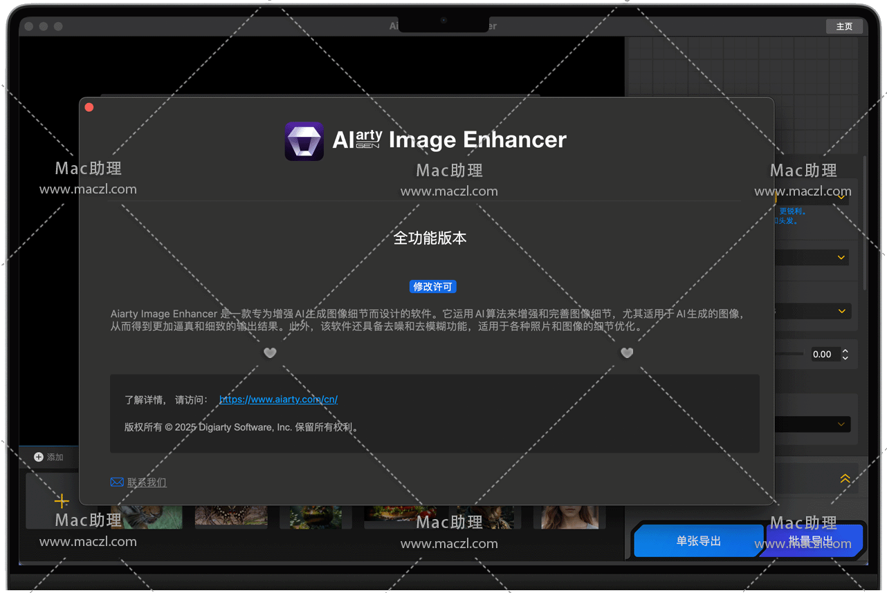Open the dropdown just above the double-chevron expander
The height and width of the screenshot is (593, 887).
812,424
